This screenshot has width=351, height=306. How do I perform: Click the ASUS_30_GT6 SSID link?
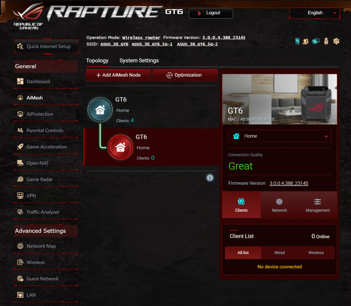114,44
